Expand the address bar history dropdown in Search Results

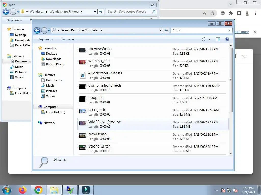[x=160, y=30]
